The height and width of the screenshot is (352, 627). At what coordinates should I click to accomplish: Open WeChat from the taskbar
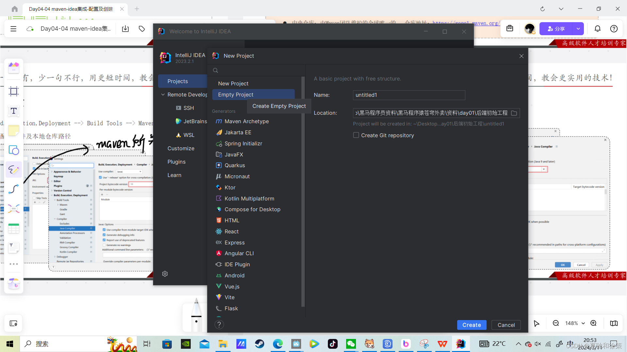tap(351, 344)
